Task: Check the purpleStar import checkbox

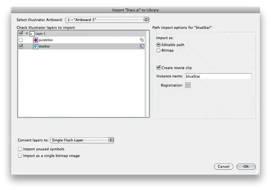Action: pos(21,40)
